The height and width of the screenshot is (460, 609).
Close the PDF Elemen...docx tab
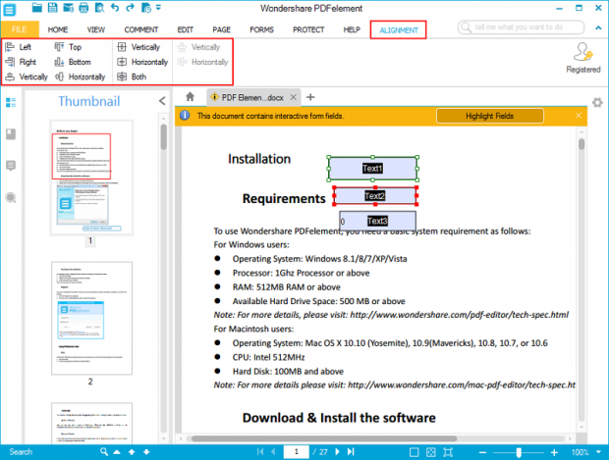coord(294,97)
